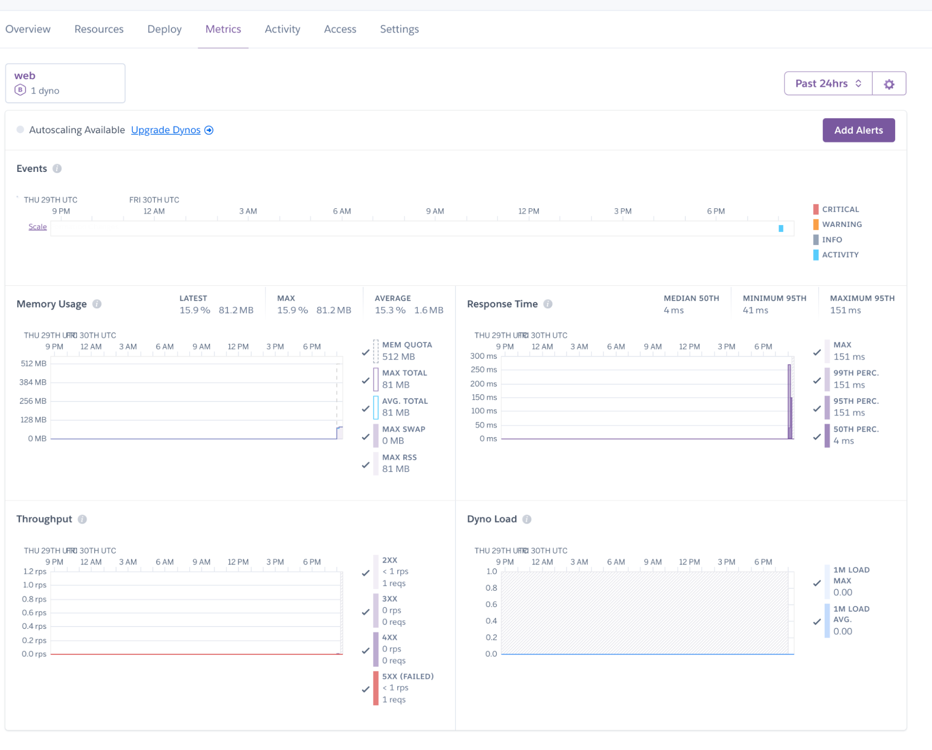Click the Autoscaling Available status dot

(x=21, y=130)
